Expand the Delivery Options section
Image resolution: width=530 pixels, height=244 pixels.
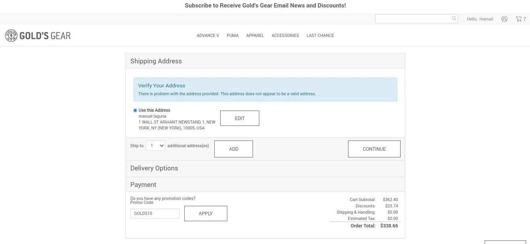pyautogui.click(x=154, y=168)
